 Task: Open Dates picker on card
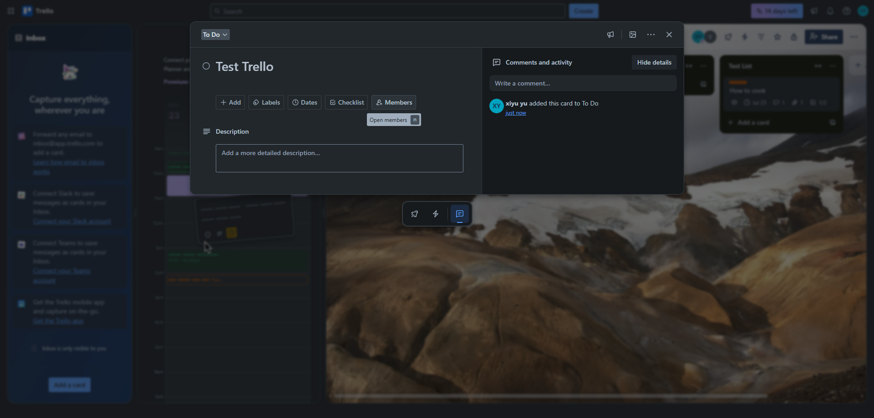point(305,102)
